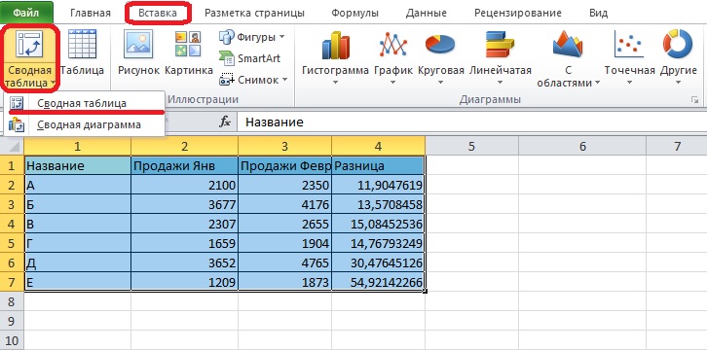
Task: Click the formula bar showing Название
Action: pyautogui.click(x=471, y=122)
